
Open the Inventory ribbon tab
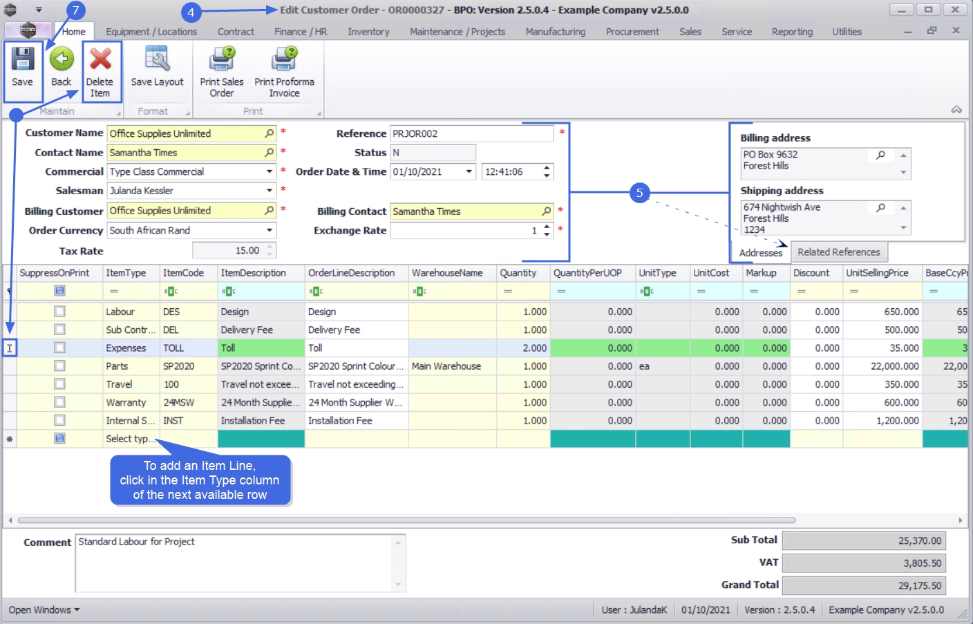(x=368, y=32)
